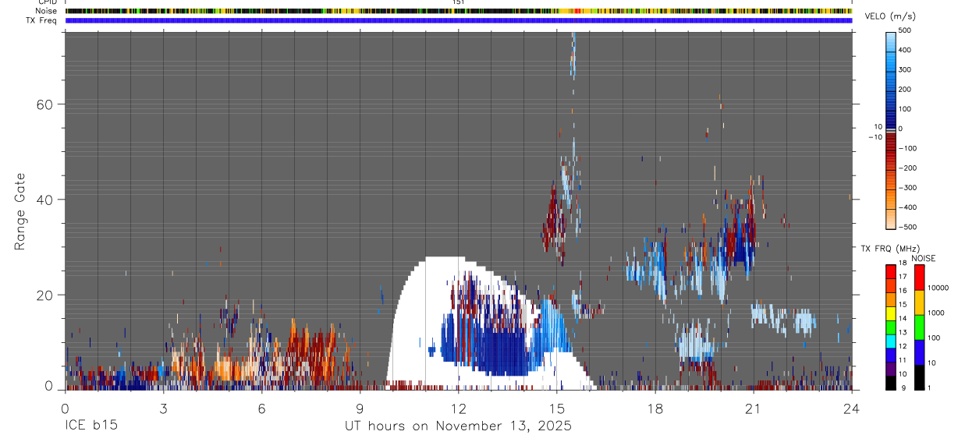Click the Range Gate y-axis title
The image size is (958, 442).
click(21, 211)
